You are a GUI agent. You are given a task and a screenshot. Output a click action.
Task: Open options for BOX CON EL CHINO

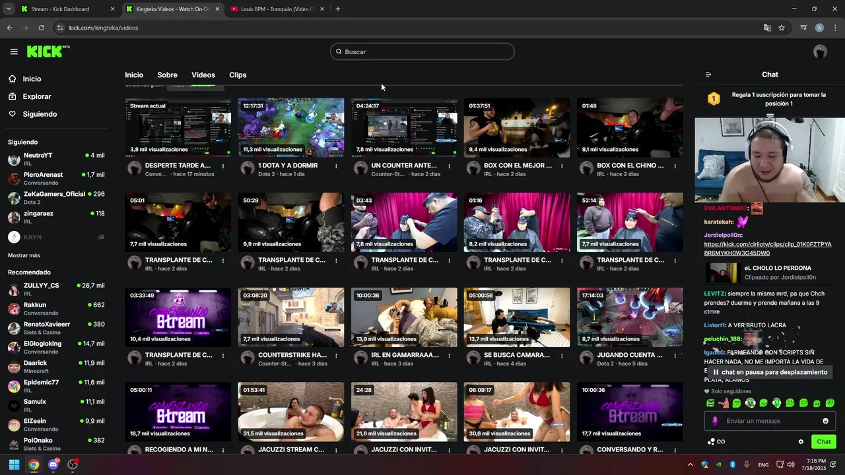click(675, 166)
